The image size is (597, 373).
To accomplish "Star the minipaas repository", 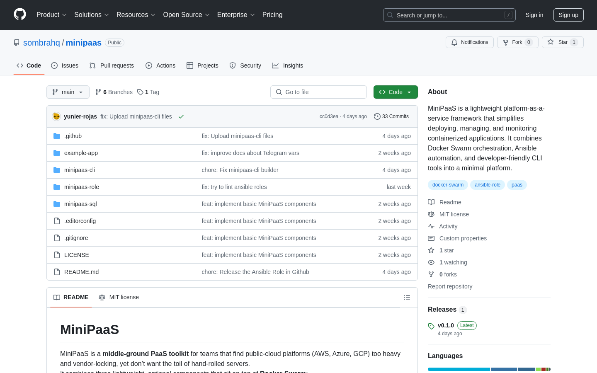I will click(x=563, y=42).
